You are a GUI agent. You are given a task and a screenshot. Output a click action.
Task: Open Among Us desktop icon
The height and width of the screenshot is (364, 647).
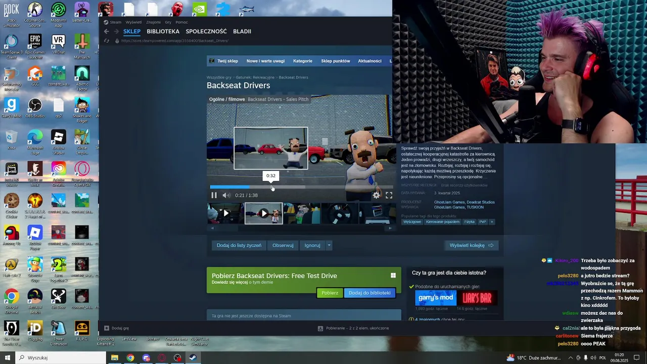[x=11, y=235]
